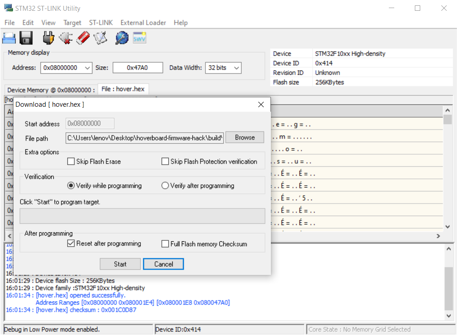Tick Skip Flash Protection verification checkbox
The height and width of the screenshot is (335, 457).
tap(165, 161)
